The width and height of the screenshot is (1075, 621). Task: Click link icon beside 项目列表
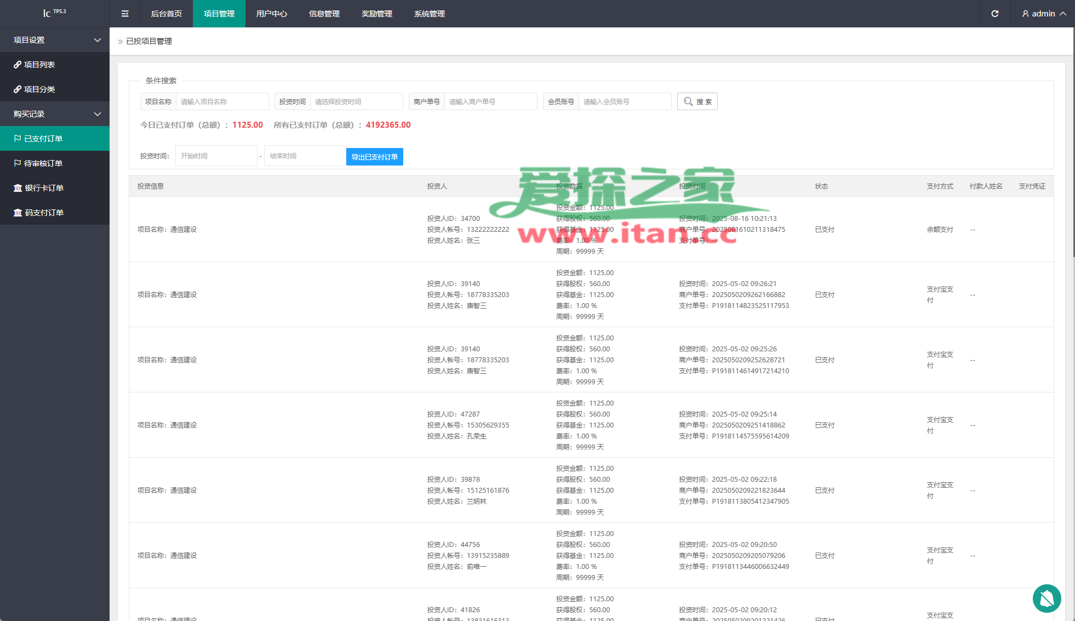click(18, 65)
